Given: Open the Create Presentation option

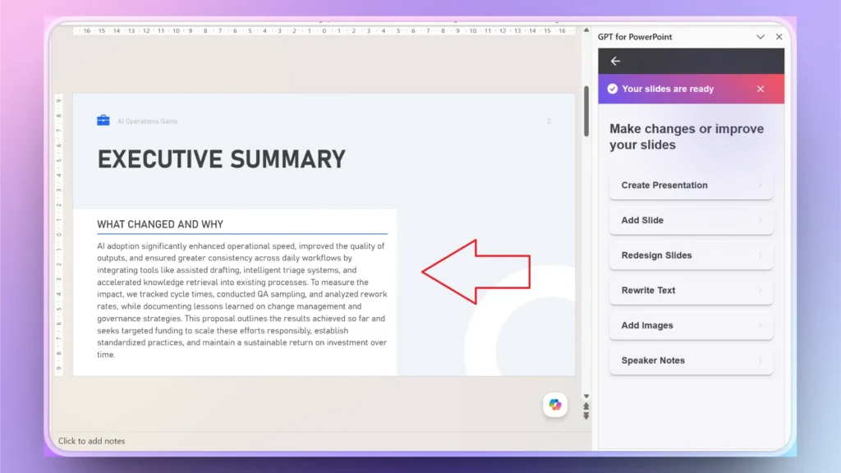Looking at the screenshot, I should [691, 185].
